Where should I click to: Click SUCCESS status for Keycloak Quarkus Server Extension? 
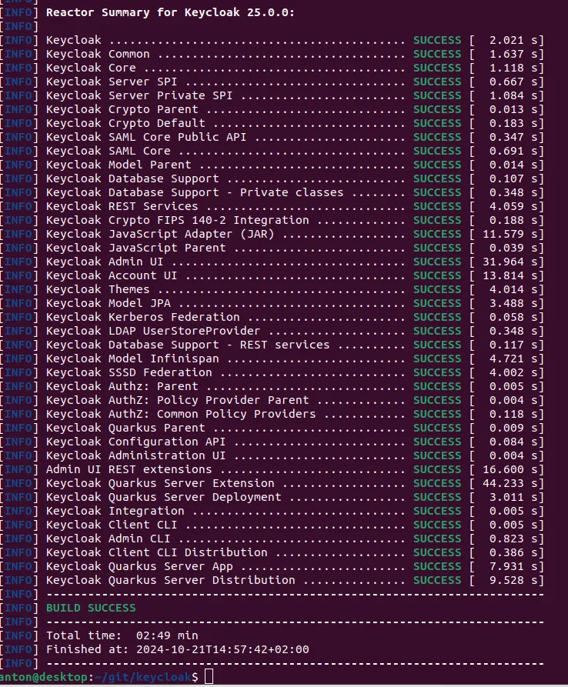click(437, 483)
